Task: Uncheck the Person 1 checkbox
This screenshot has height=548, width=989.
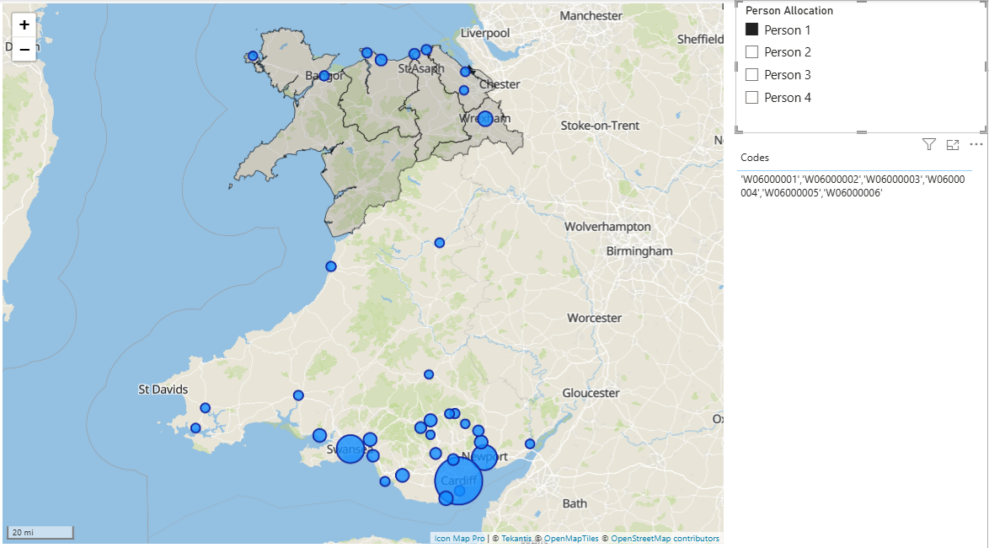Action: (x=752, y=30)
